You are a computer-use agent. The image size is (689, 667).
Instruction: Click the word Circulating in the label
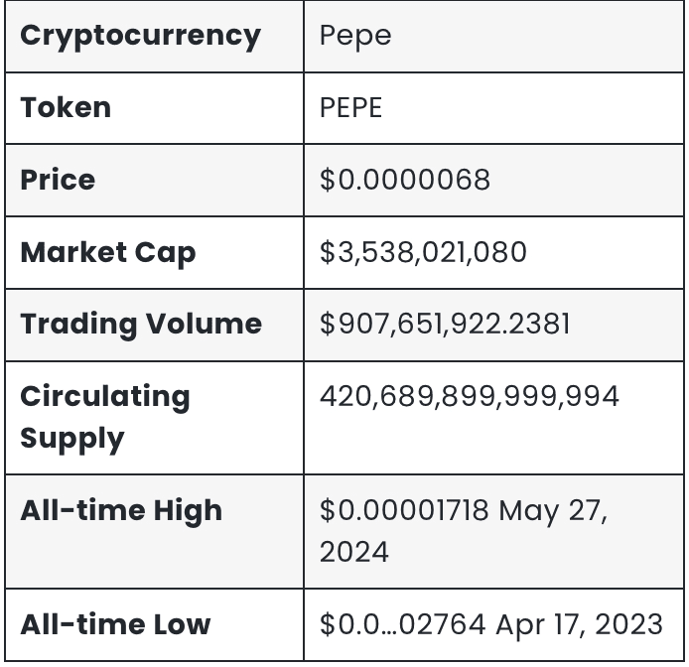105,396
